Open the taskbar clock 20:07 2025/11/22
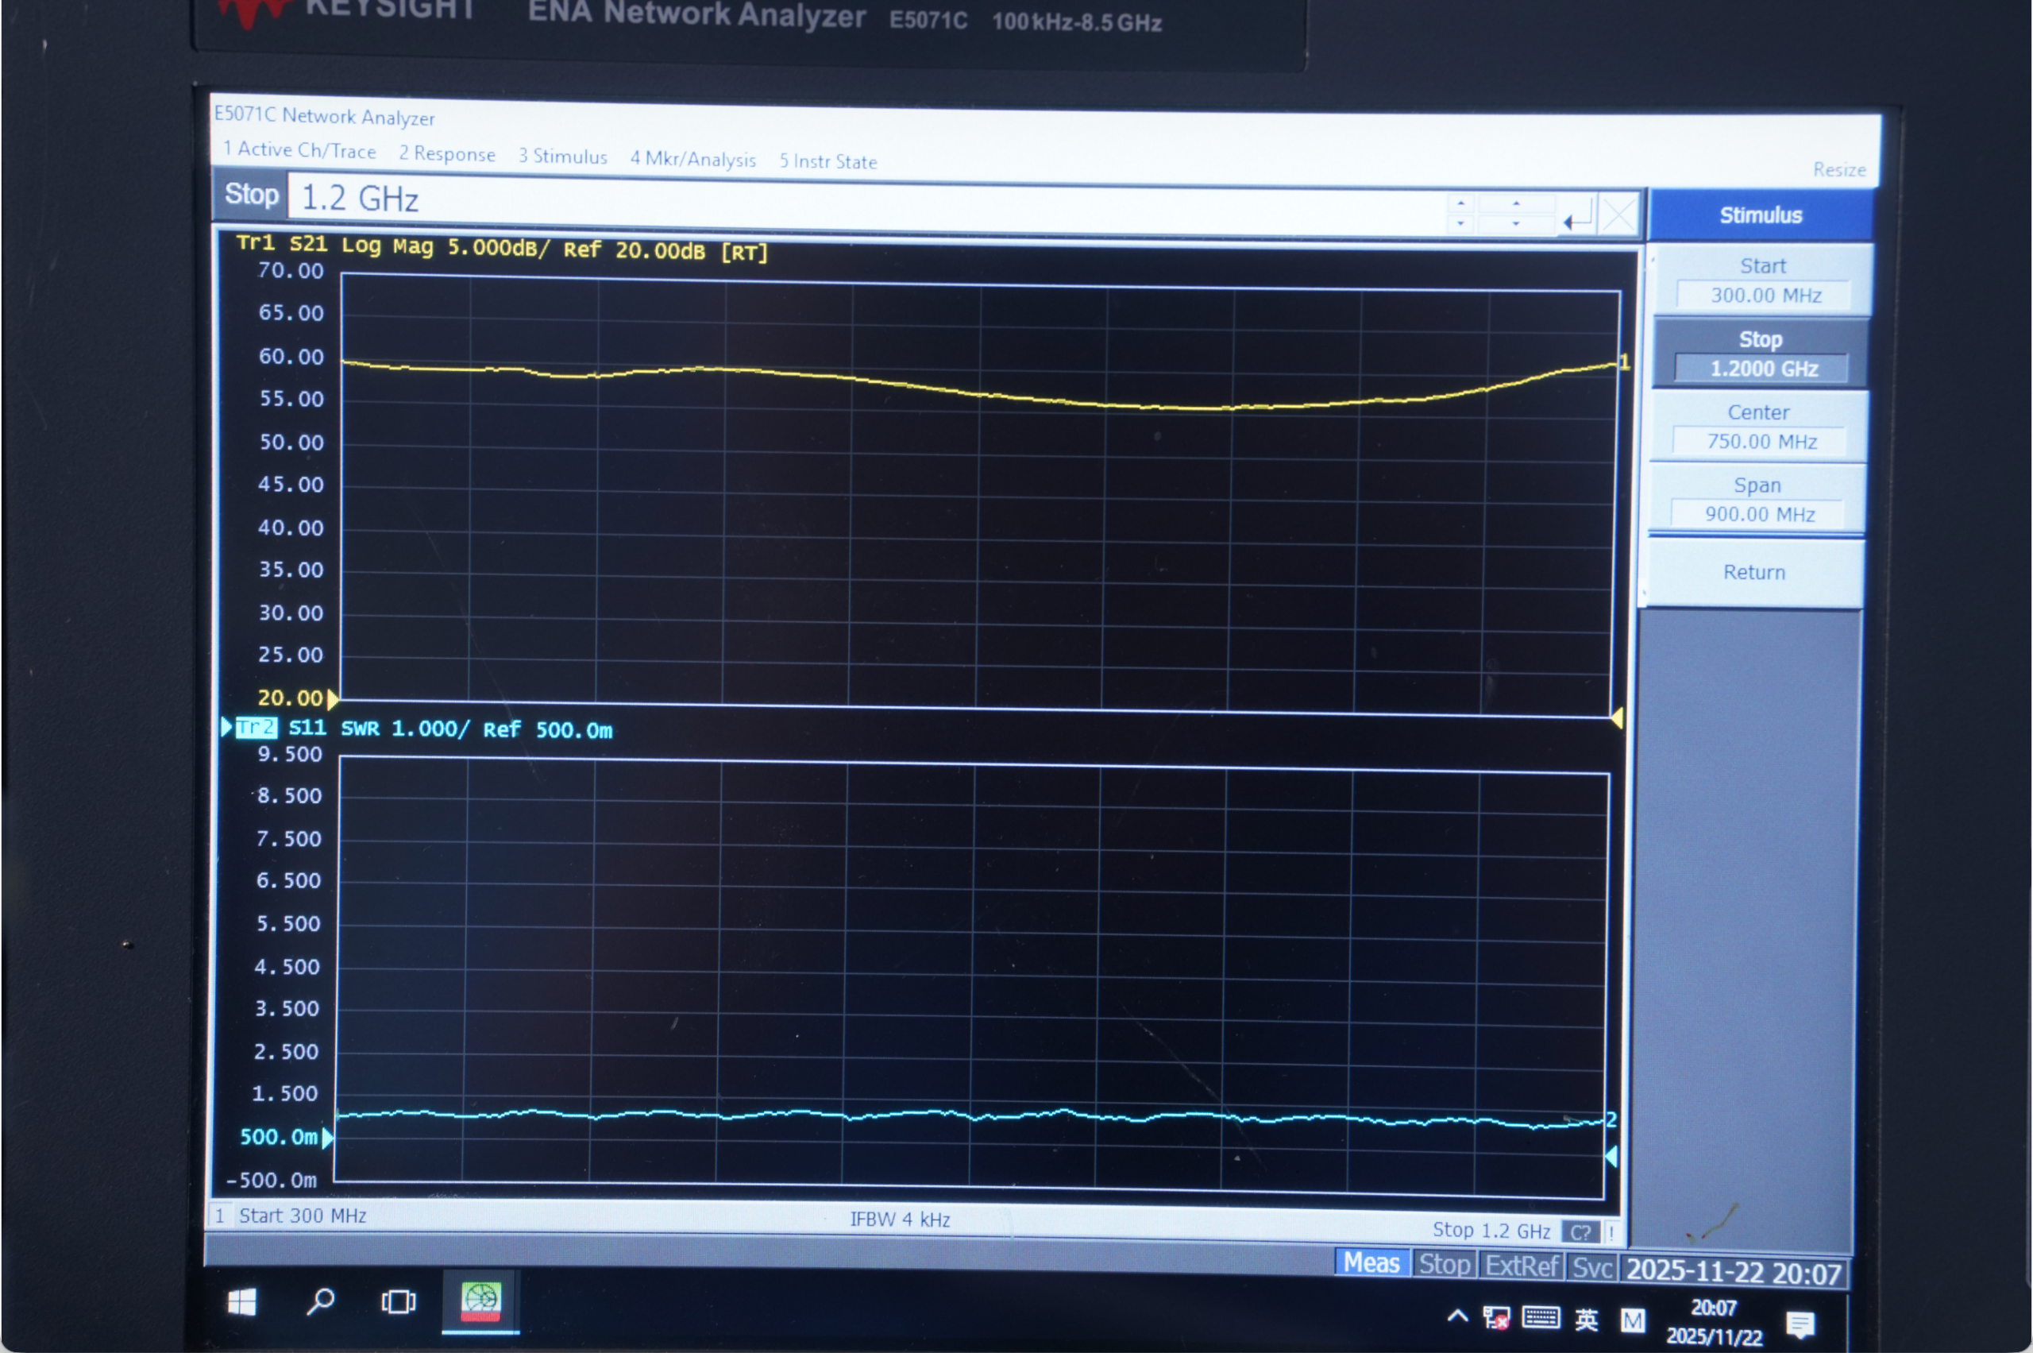This screenshot has width=2033, height=1353. coord(1713,1323)
